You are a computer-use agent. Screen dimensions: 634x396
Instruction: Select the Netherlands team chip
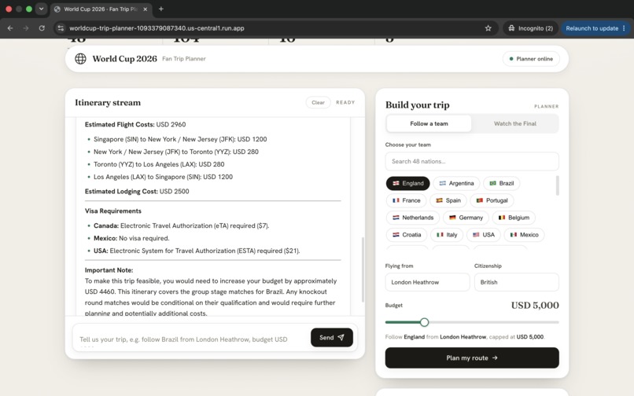tap(413, 218)
